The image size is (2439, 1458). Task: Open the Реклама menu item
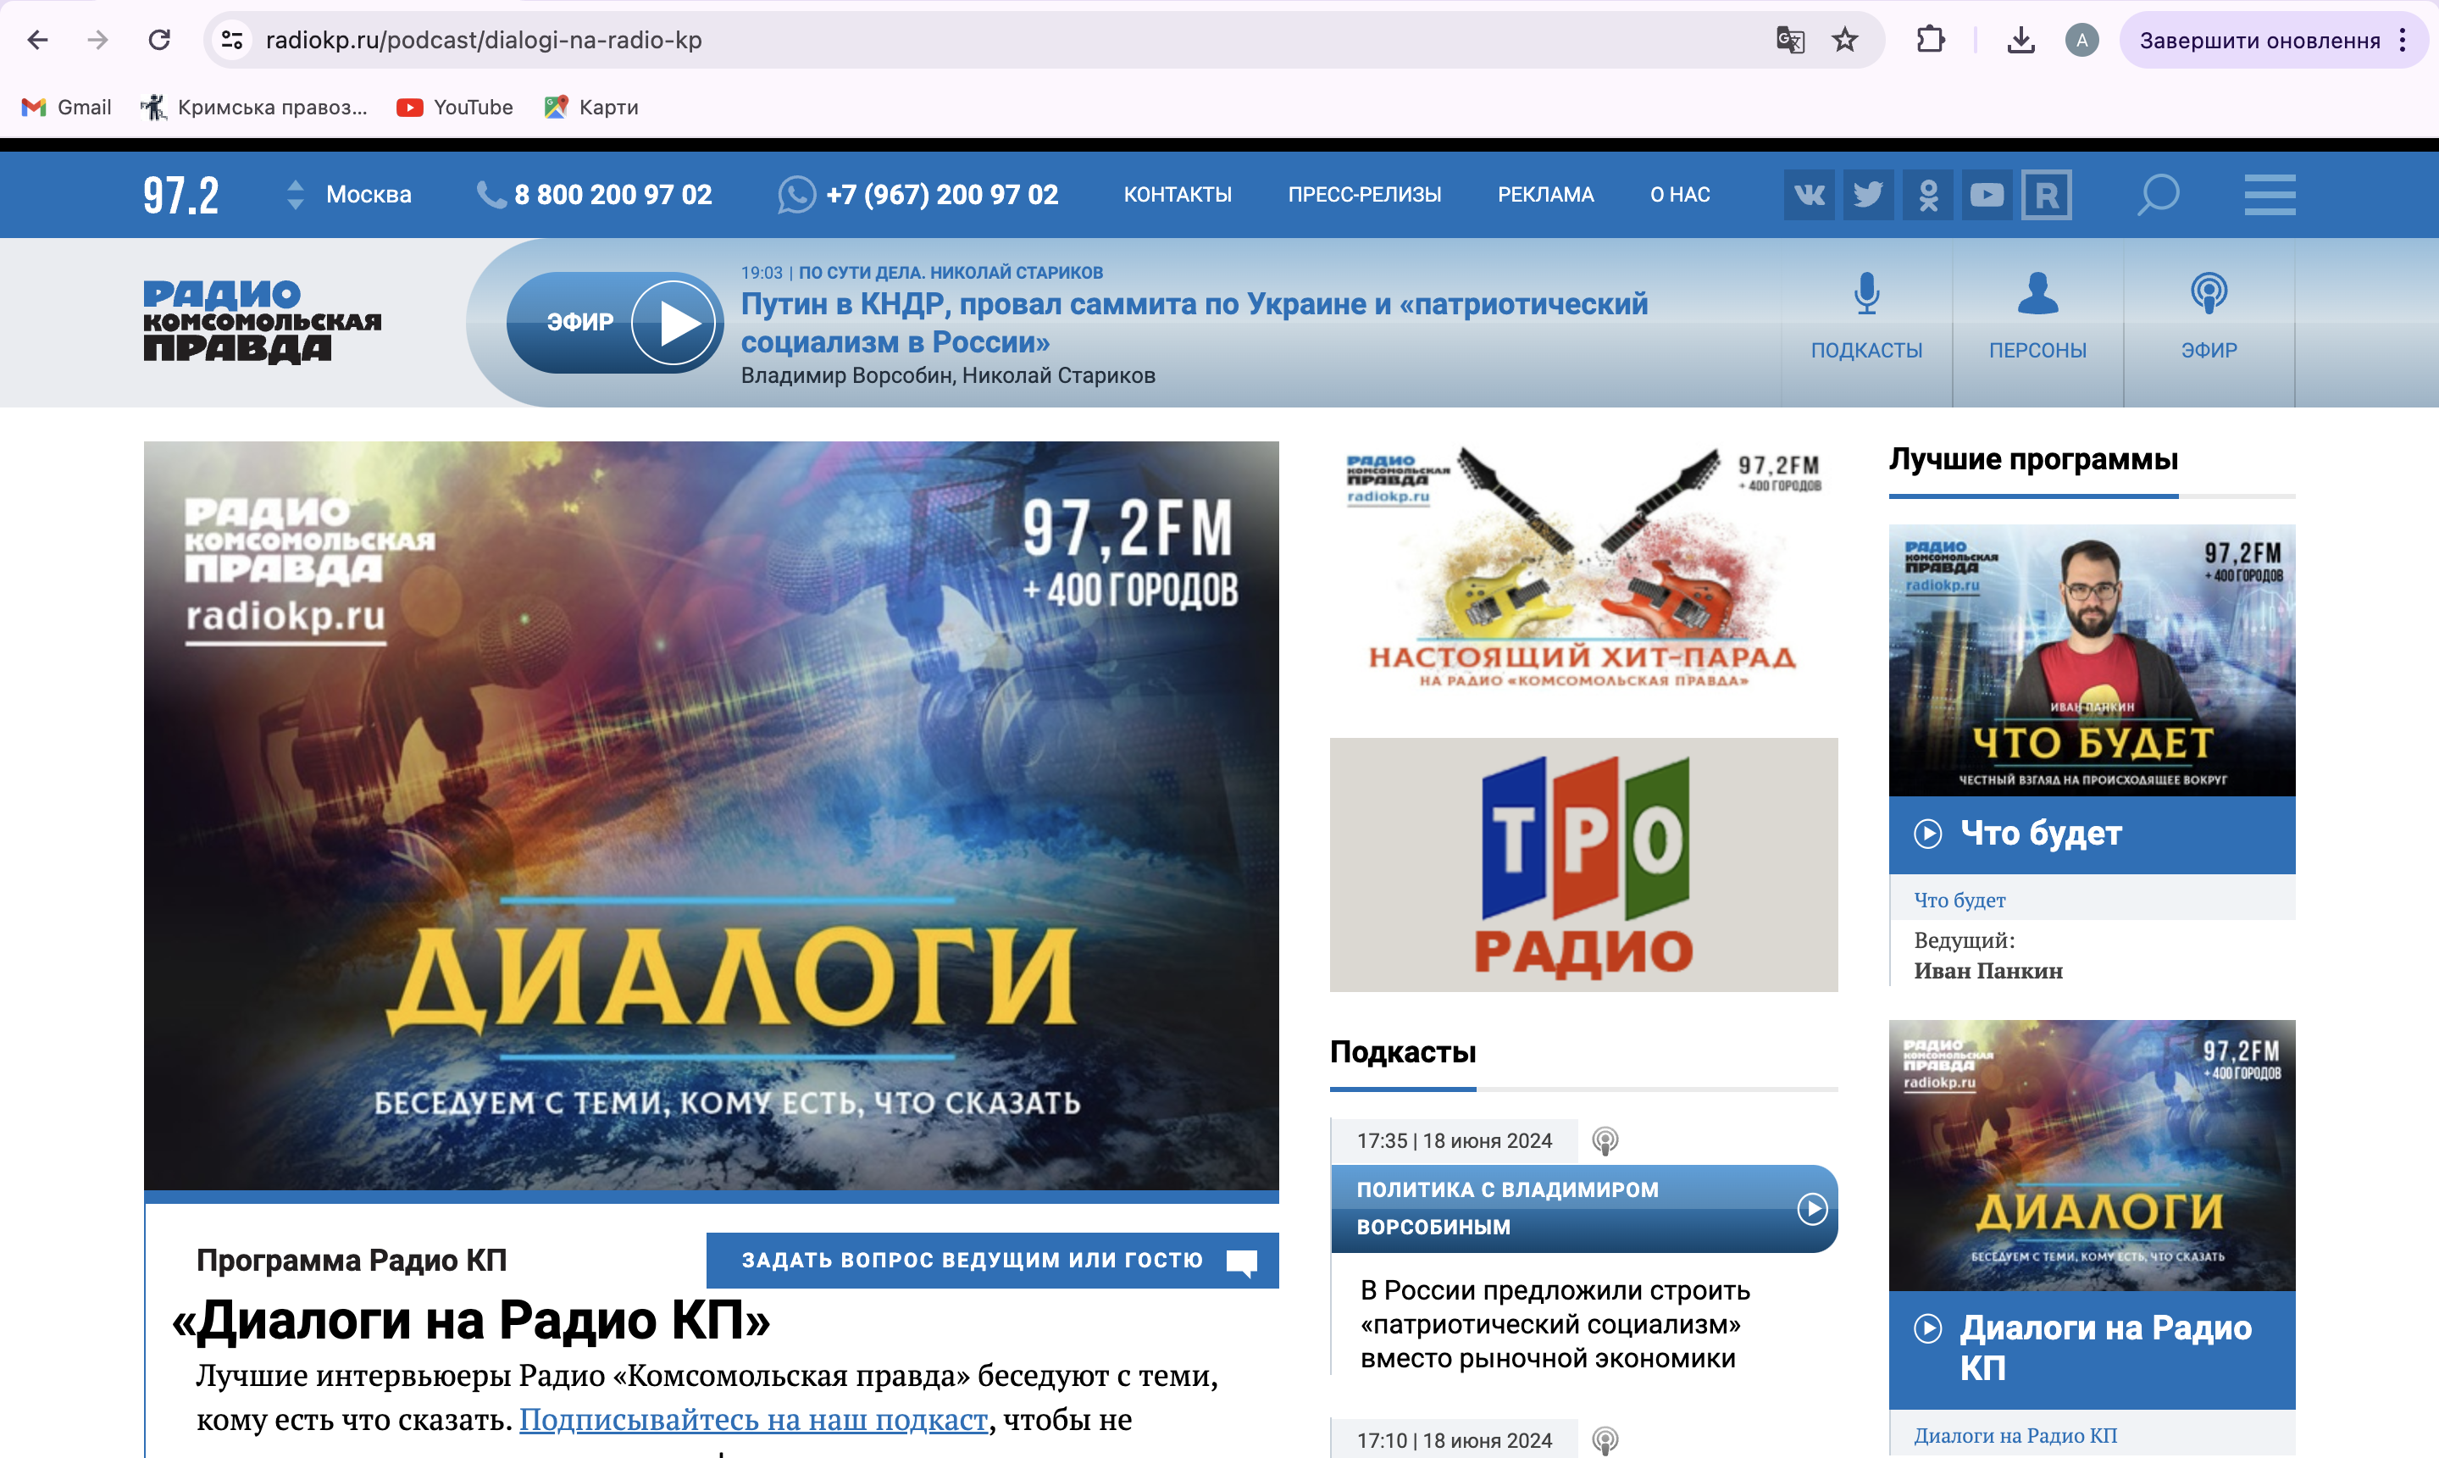coord(1545,195)
